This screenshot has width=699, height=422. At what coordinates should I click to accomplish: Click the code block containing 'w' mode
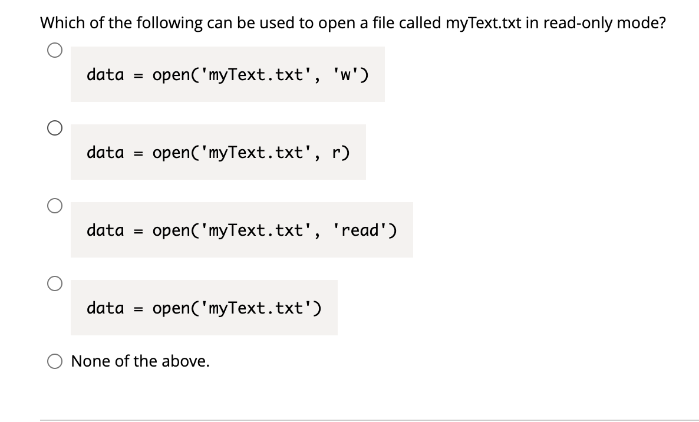pyautogui.click(x=227, y=74)
